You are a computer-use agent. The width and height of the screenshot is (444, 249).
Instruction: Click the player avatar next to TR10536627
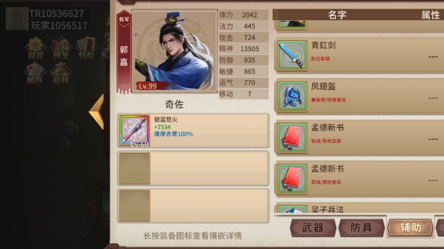tap(17, 18)
